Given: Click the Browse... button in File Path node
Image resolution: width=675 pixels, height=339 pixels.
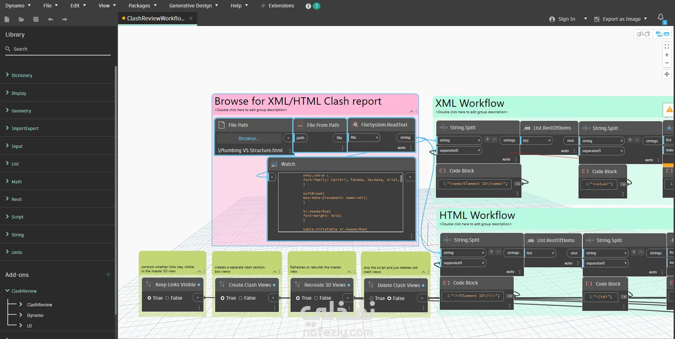Looking at the screenshot, I should click(249, 138).
